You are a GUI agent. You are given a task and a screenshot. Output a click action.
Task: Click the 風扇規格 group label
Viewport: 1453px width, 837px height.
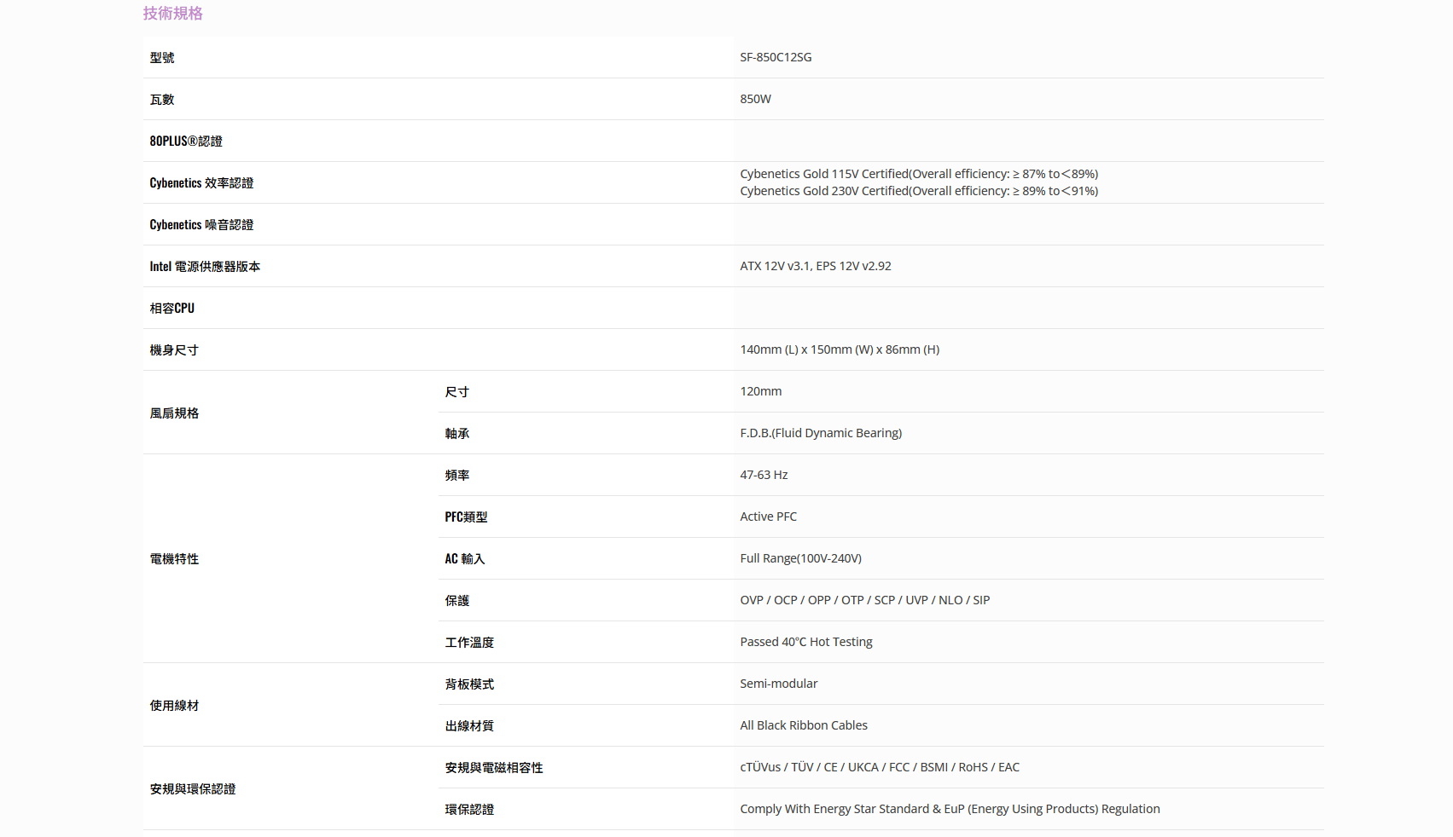coord(174,413)
